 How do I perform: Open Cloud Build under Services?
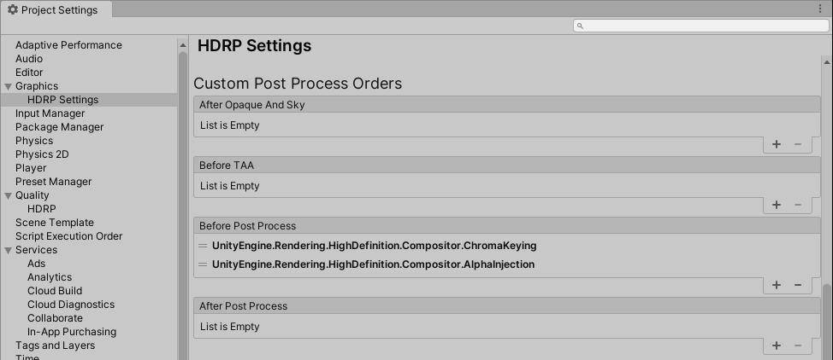(55, 291)
